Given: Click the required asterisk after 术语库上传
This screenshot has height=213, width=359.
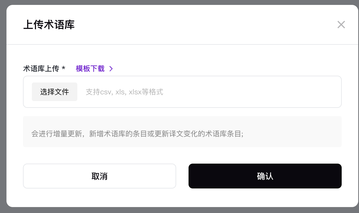Looking at the screenshot, I should point(63,69).
